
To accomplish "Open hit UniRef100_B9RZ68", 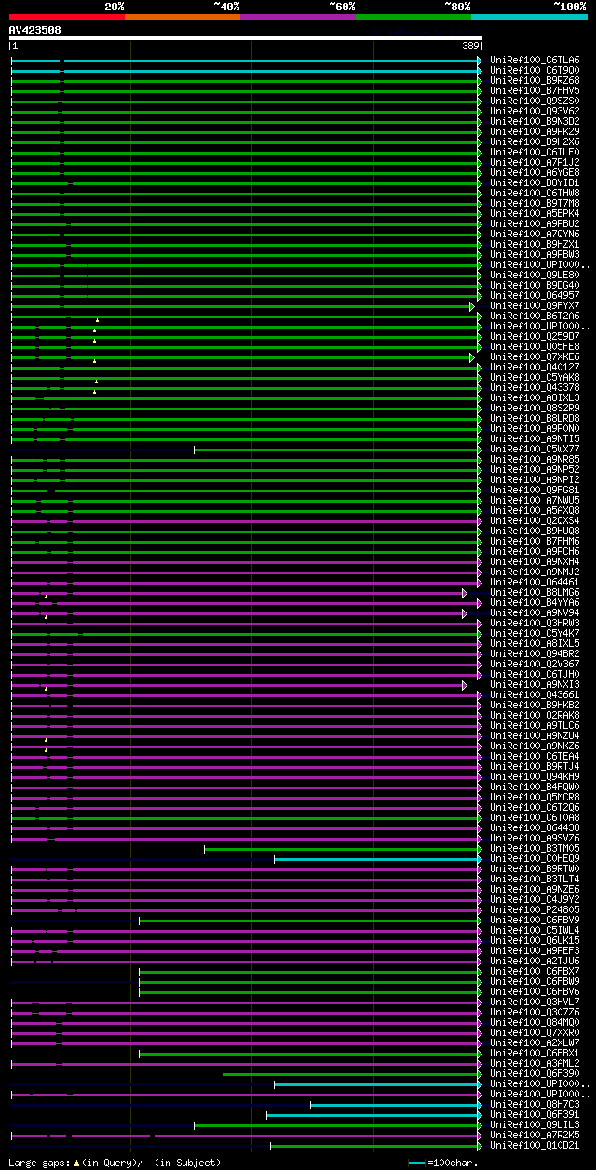I will click(535, 80).
